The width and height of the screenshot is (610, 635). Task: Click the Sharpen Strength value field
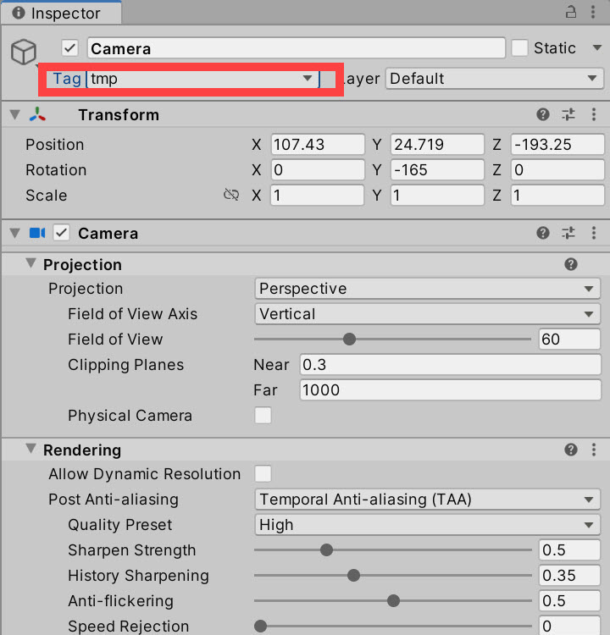[569, 550]
